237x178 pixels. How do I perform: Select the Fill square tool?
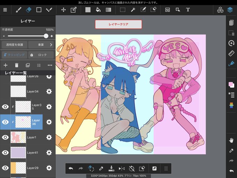tap(88, 10)
